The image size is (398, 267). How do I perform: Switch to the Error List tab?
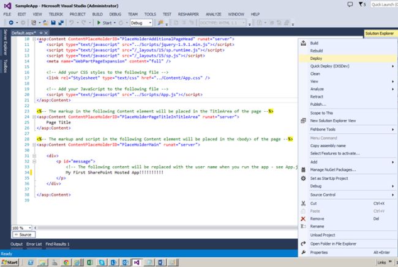click(34, 244)
